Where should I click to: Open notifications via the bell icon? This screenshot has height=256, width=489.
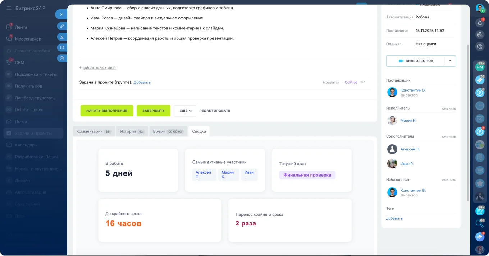pos(480,22)
